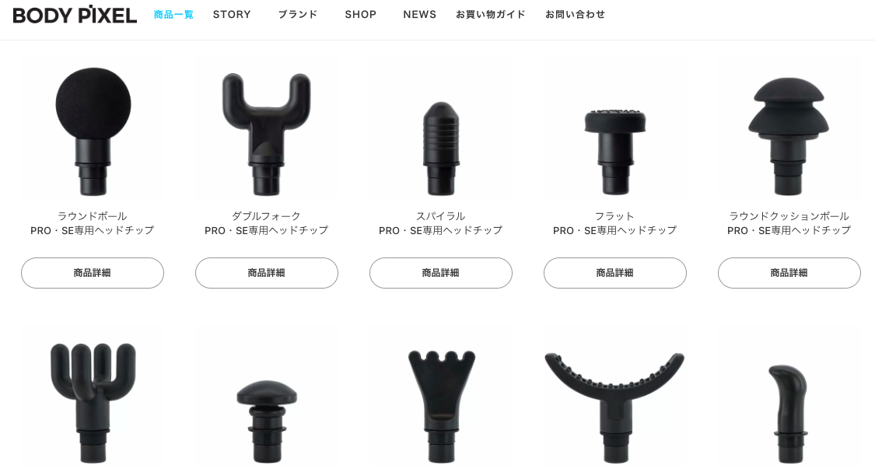875x476 pixels.
Task: Open the NEWS page
Action: (x=420, y=15)
